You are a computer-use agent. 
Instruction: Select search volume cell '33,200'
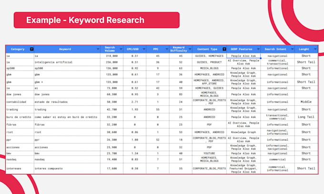click(x=112, y=117)
